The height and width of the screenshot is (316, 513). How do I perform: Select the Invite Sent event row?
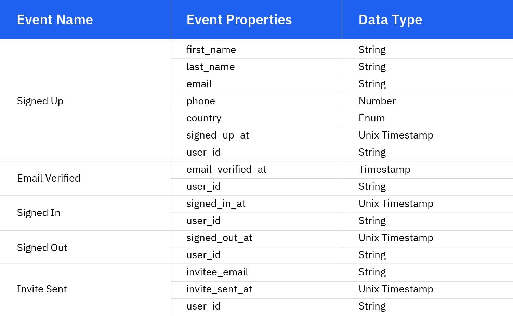coord(42,289)
